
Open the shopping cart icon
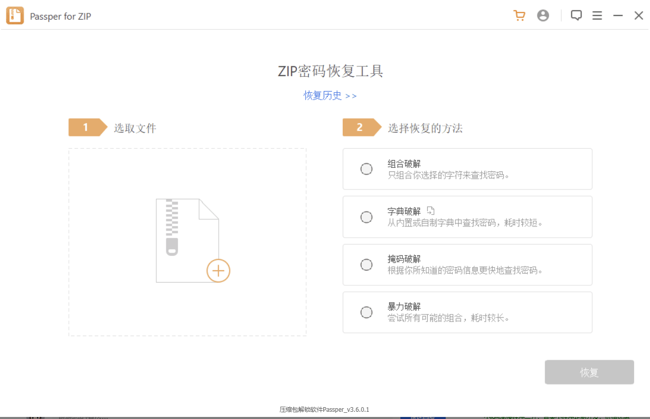point(519,15)
